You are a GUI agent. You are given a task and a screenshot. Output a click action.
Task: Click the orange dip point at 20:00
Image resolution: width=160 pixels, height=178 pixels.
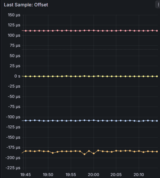click(x=94, y=153)
